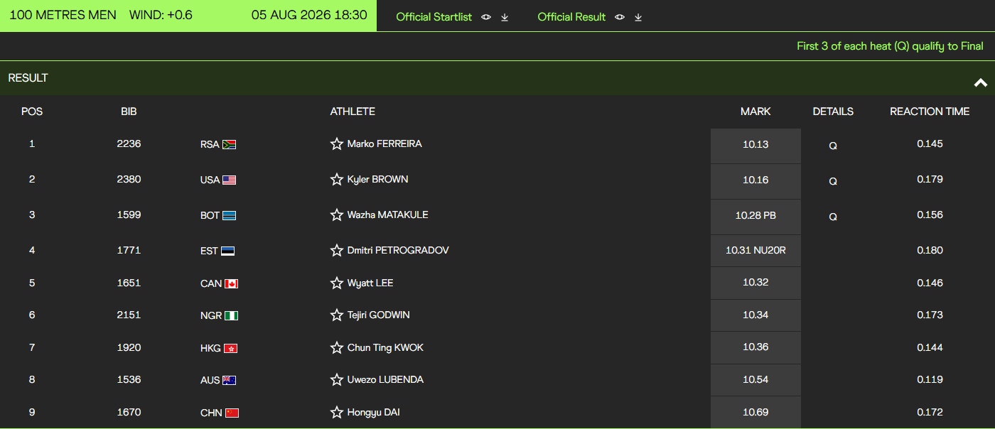Click mark 10.28 PB cell
This screenshot has width=995, height=429.
coord(755,217)
